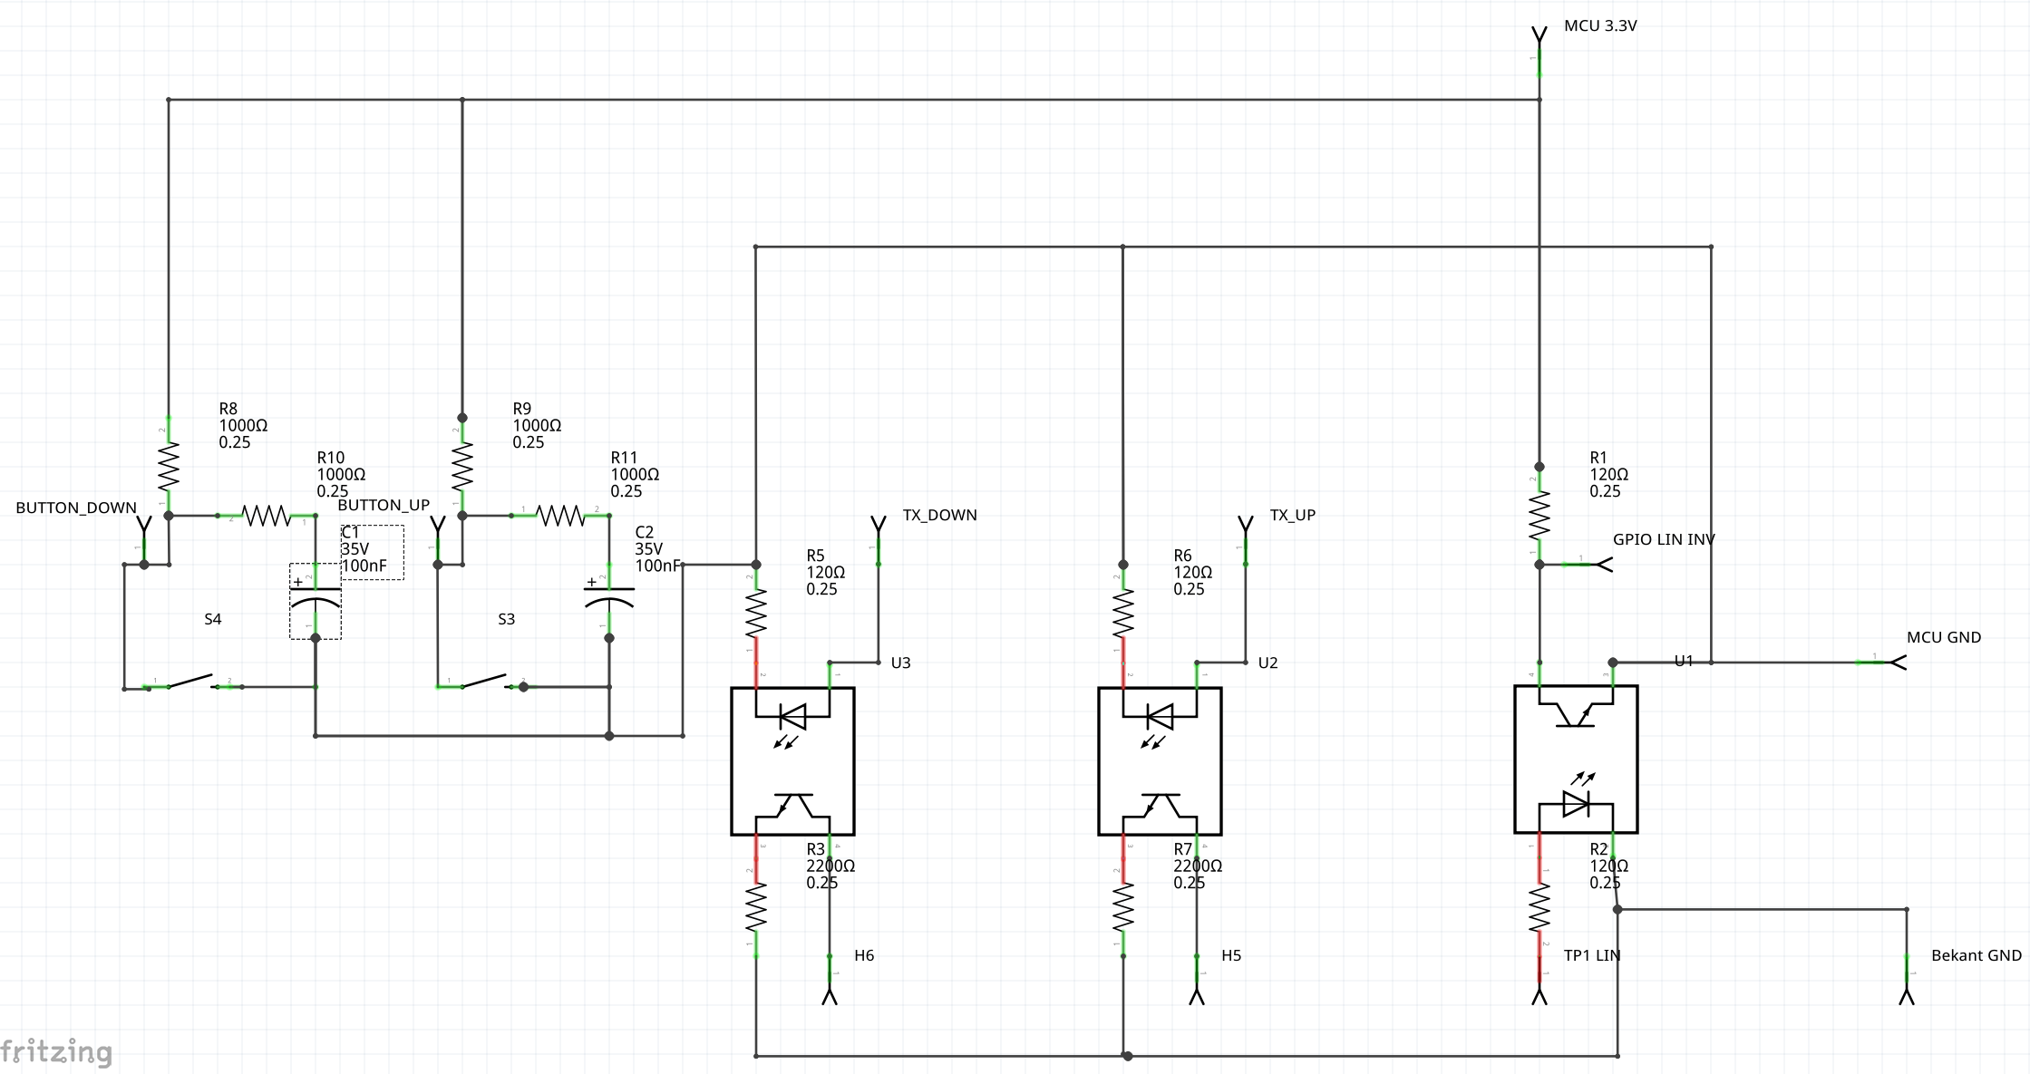The width and height of the screenshot is (2030, 1074).
Task: Select the BUTTON_DOWN connector pin symbol
Action: coord(144,540)
